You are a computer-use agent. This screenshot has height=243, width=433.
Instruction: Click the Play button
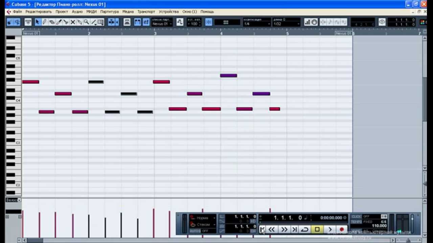(x=330, y=230)
